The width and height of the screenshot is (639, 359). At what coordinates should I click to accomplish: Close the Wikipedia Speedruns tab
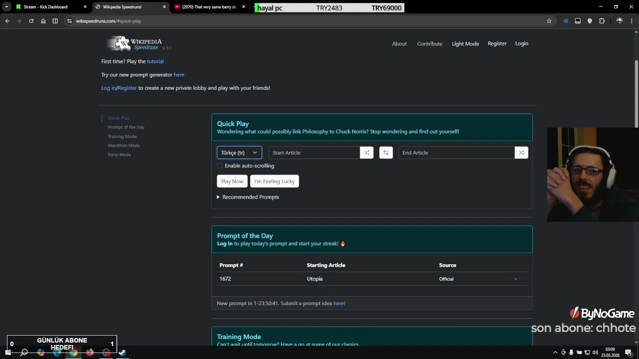(164, 7)
